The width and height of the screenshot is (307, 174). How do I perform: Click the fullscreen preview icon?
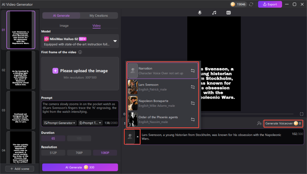[x=302, y=114]
